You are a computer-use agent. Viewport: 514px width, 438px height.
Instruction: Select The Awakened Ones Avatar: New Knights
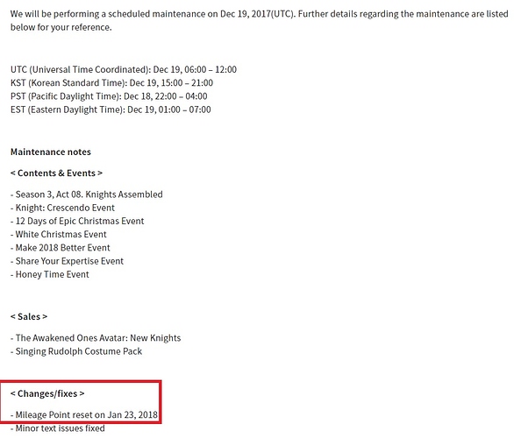click(x=96, y=338)
